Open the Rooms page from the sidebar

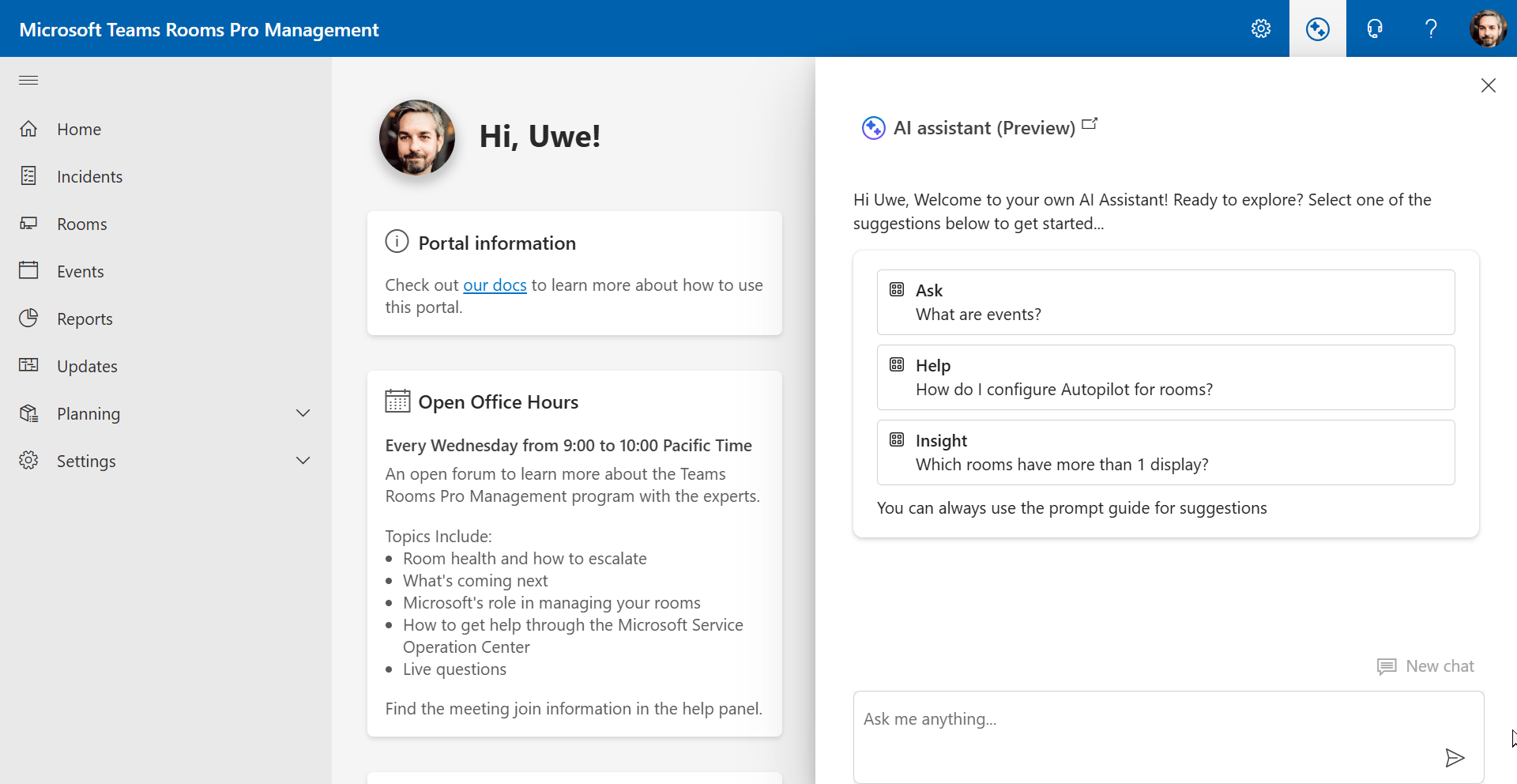click(81, 224)
